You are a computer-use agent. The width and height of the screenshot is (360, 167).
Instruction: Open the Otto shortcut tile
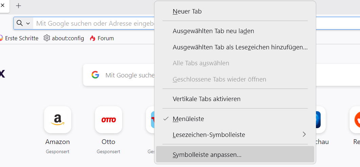[109, 120]
